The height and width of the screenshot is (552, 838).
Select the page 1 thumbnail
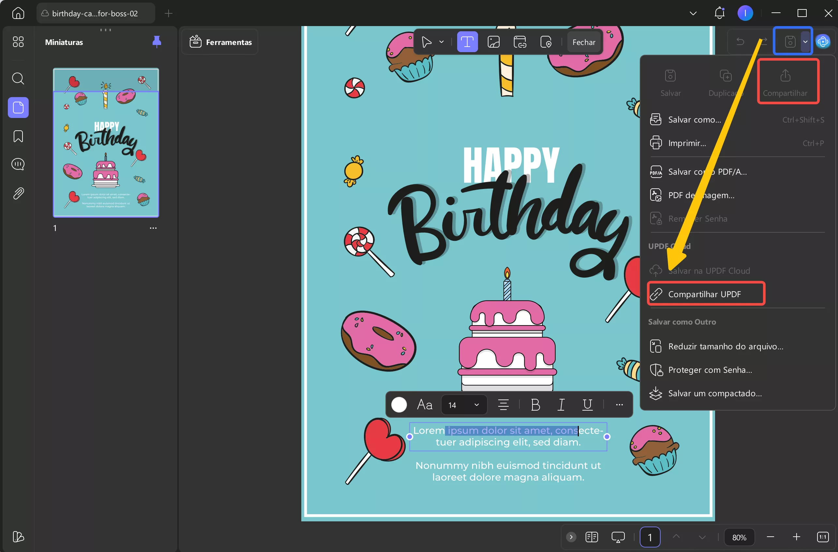click(x=106, y=143)
